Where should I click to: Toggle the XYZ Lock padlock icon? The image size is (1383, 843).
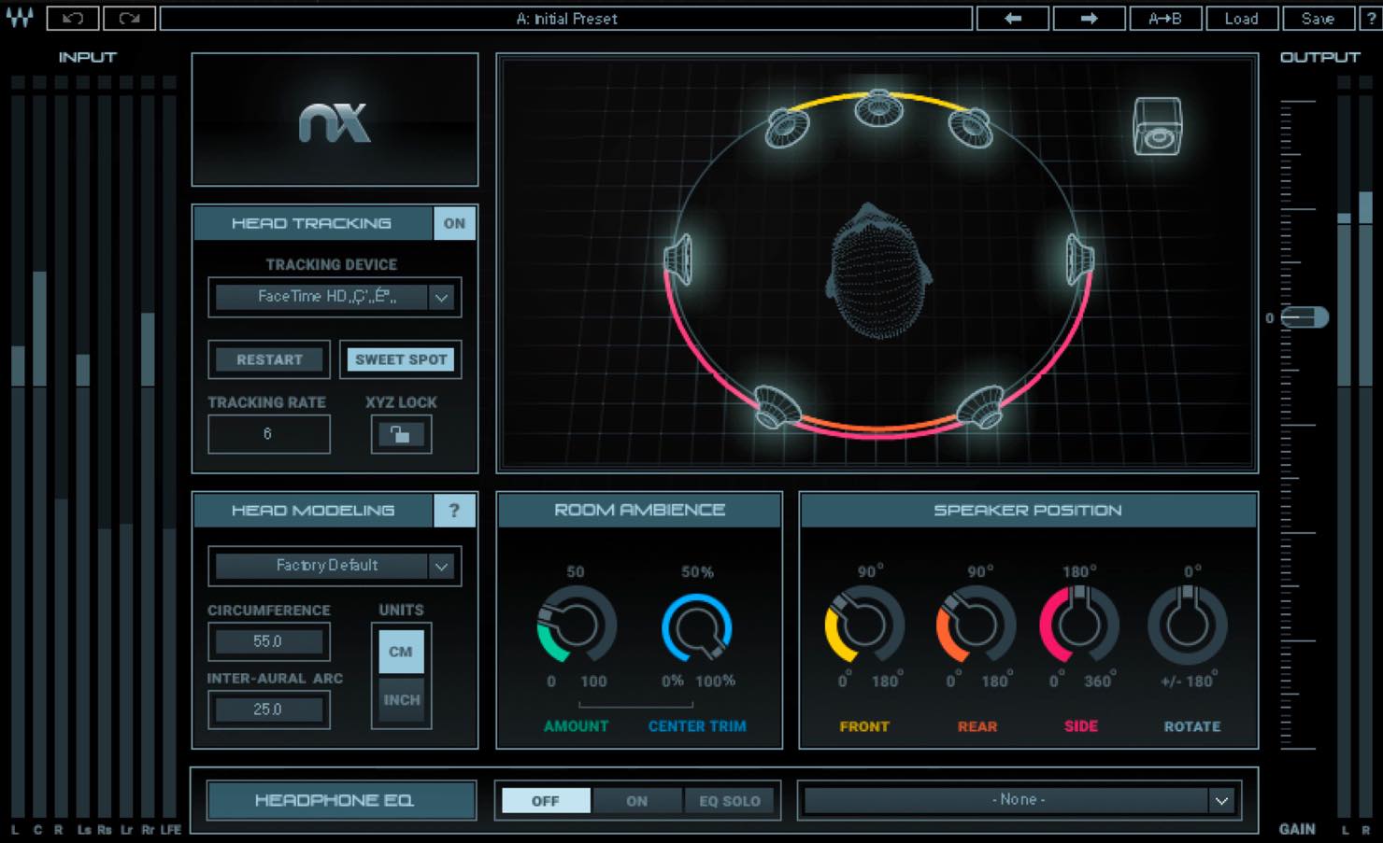point(401,434)
